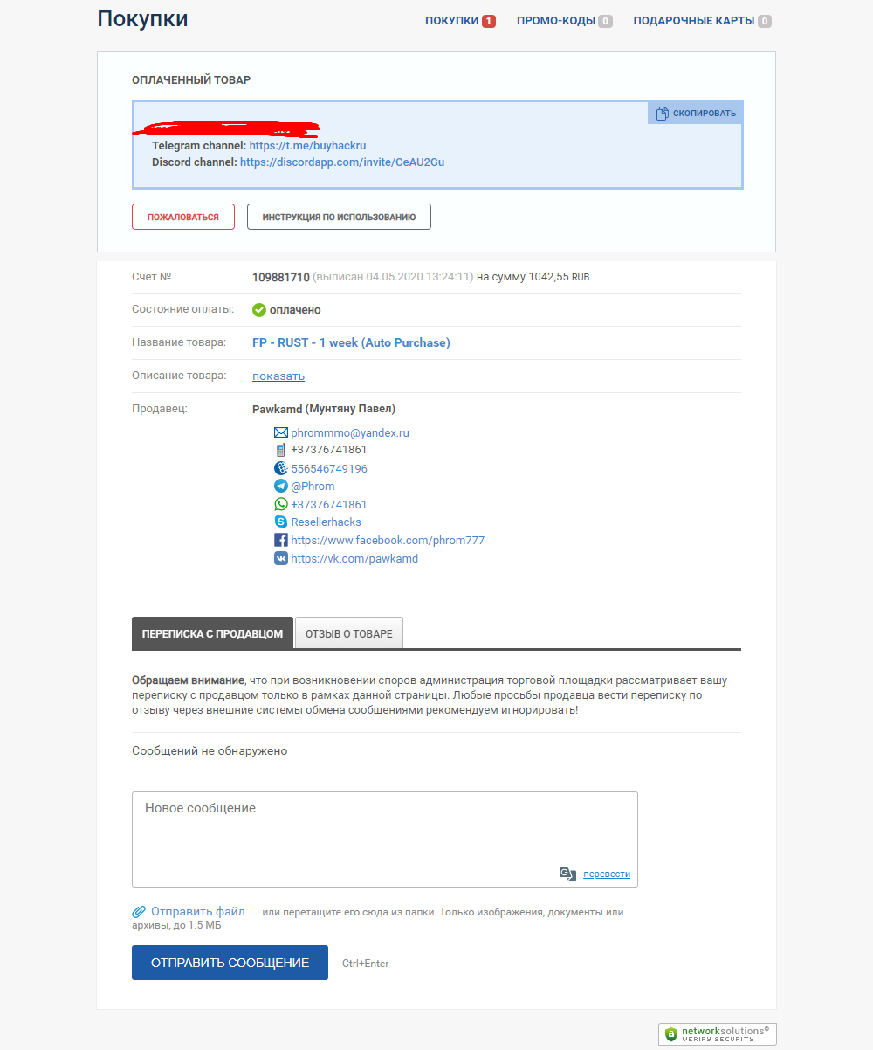Click seller name Pawkamd (Мунтяну Павел)
Screen dimensions: 873x1050
(x=324, y=409)
